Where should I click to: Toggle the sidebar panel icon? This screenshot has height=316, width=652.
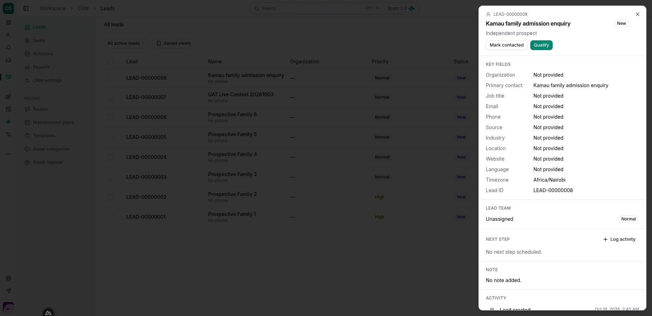(26, 8)
